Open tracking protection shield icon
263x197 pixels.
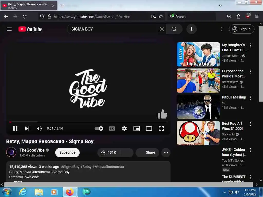[42, 17]
